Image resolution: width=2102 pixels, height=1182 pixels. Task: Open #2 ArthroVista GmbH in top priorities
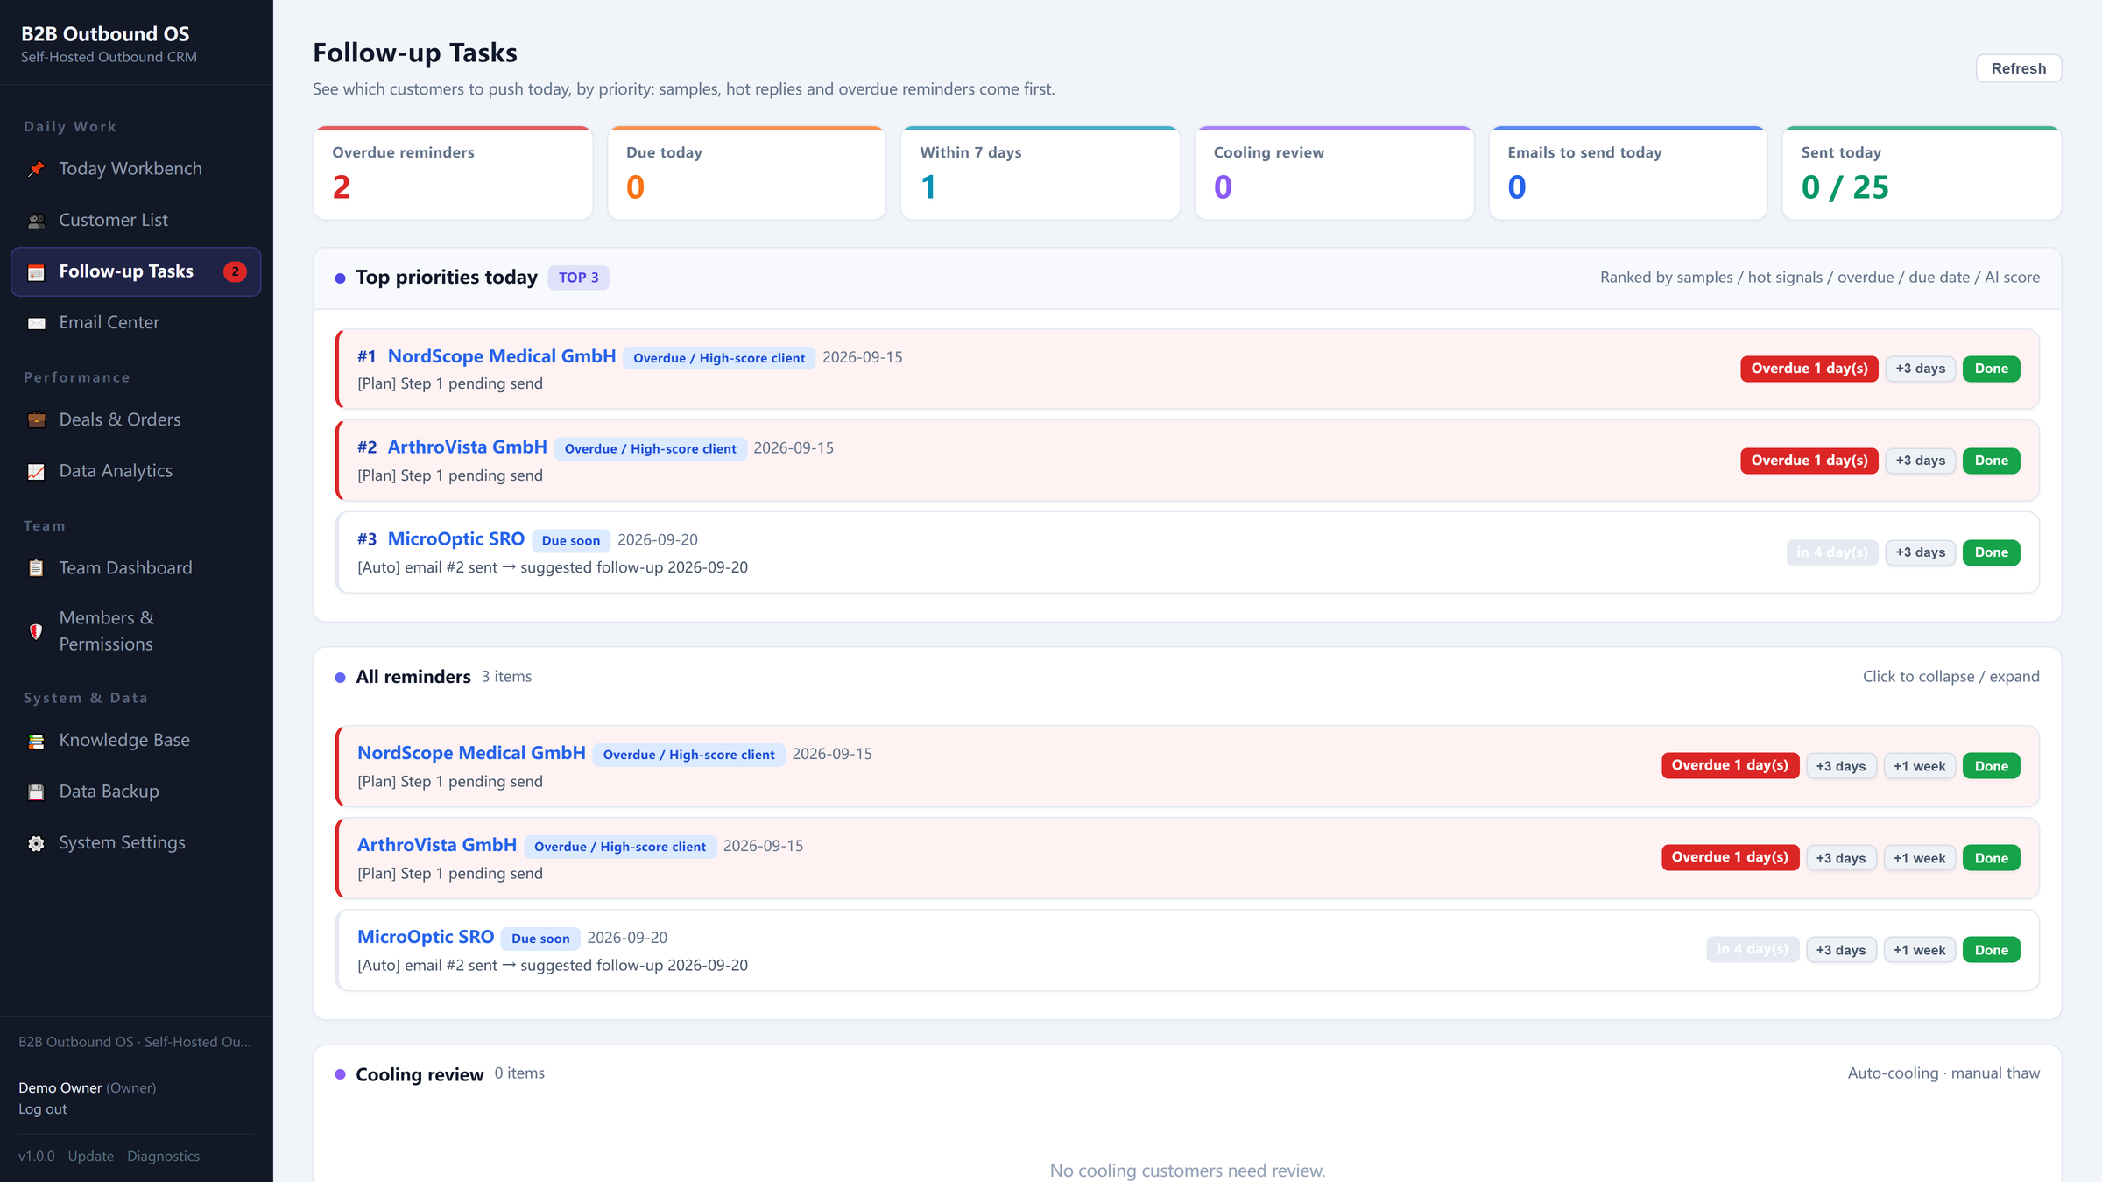[x=467, y=447]
